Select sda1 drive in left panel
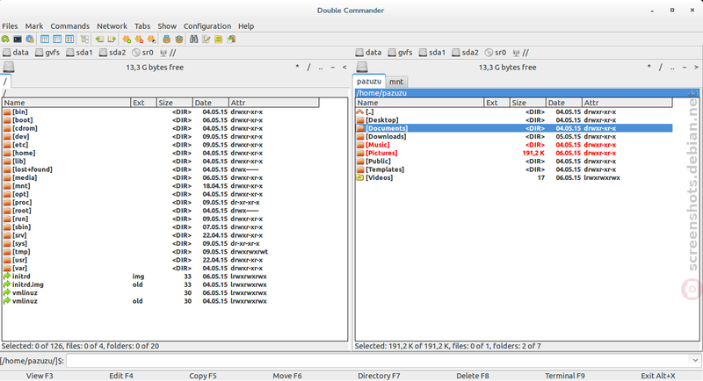Screen dimensions: 703x381 tap(79, 53)
